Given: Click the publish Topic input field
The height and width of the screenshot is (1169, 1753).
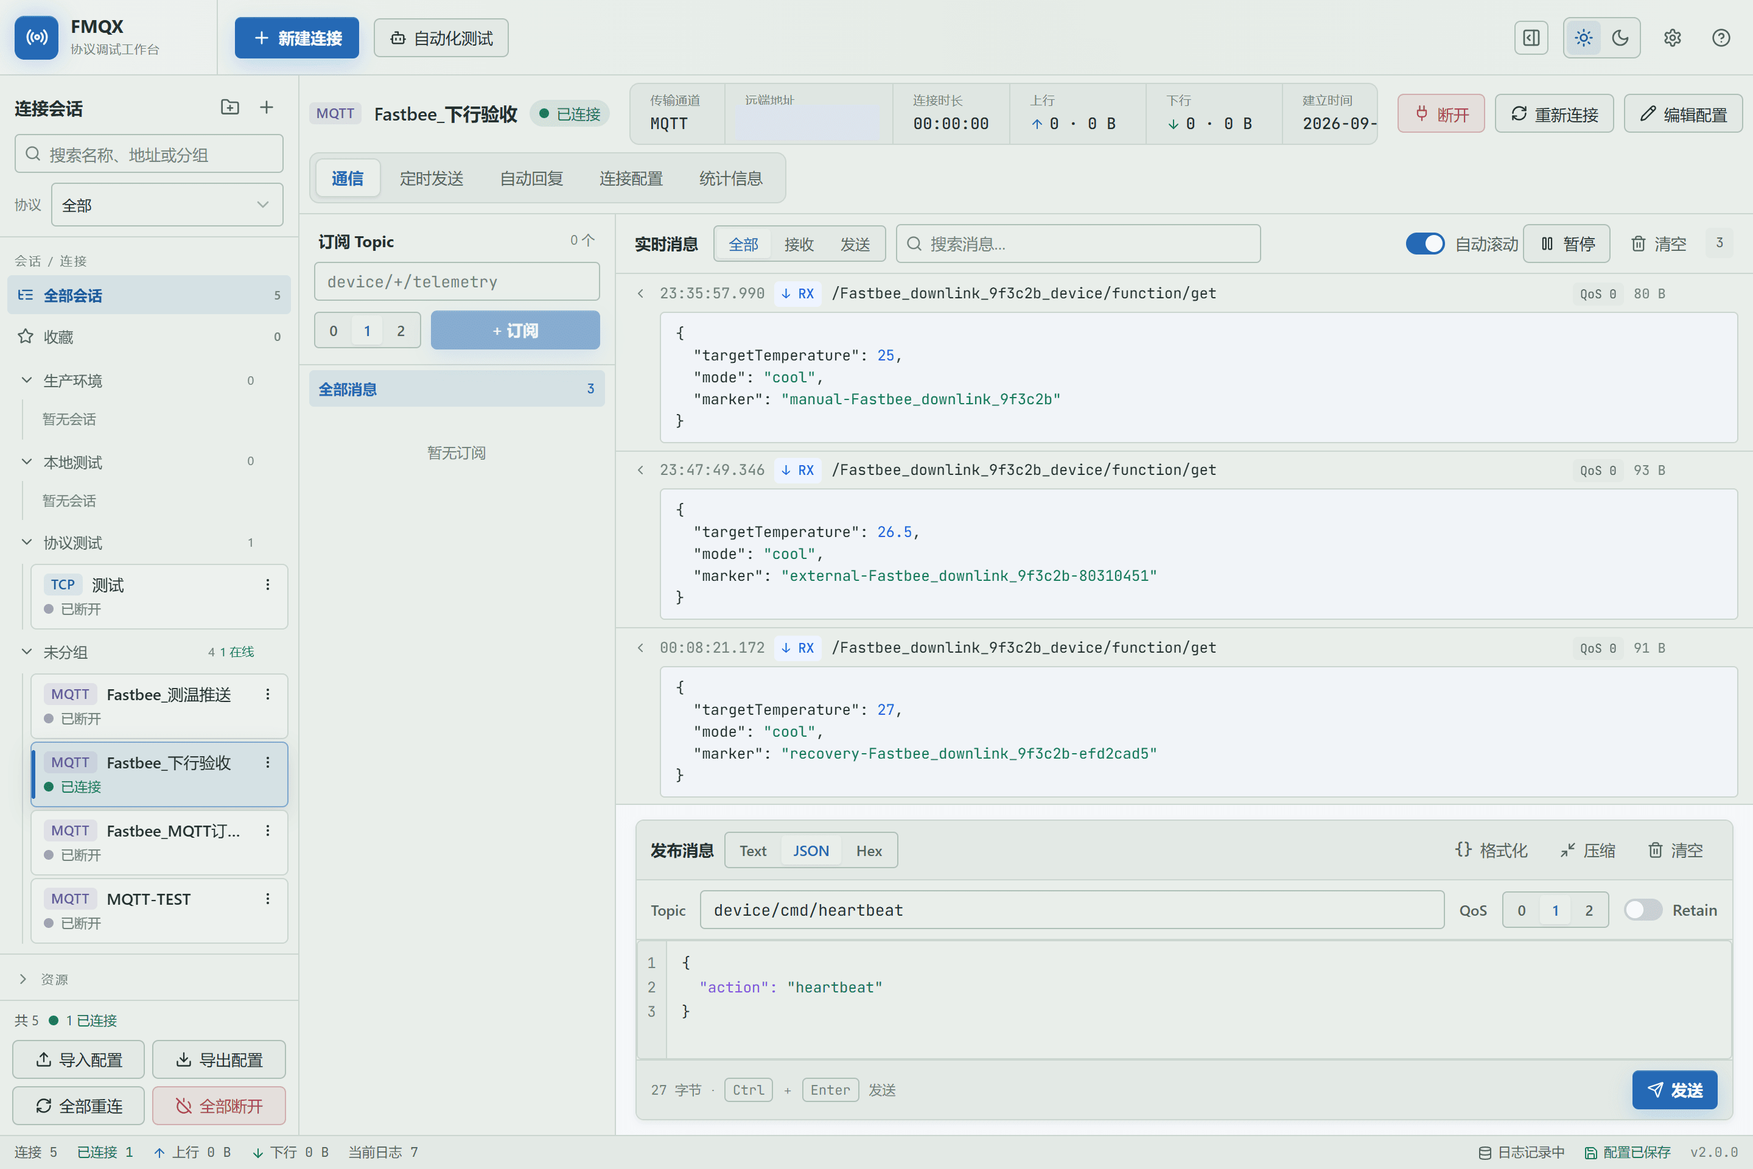Looking at the screenshot, I should 1071,910.
